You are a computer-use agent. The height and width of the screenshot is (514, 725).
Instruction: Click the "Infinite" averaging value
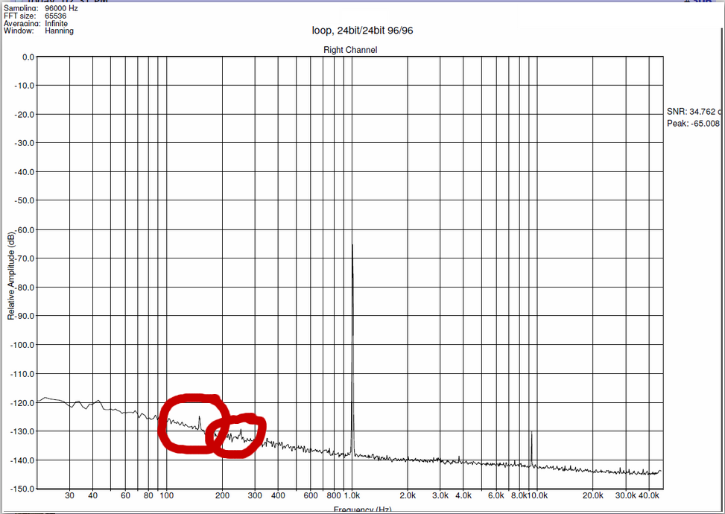click(x=56, y=23)
